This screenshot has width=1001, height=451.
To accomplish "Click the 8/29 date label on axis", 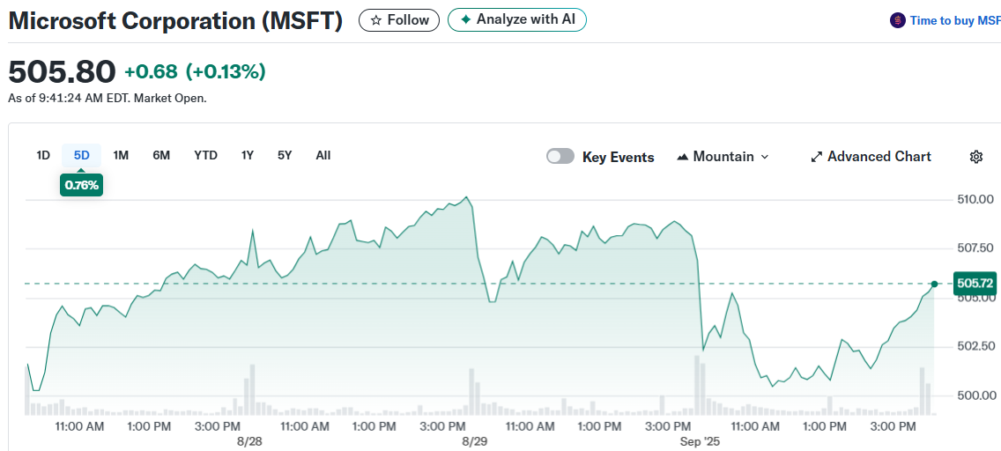I will click(x=474, y=440).
